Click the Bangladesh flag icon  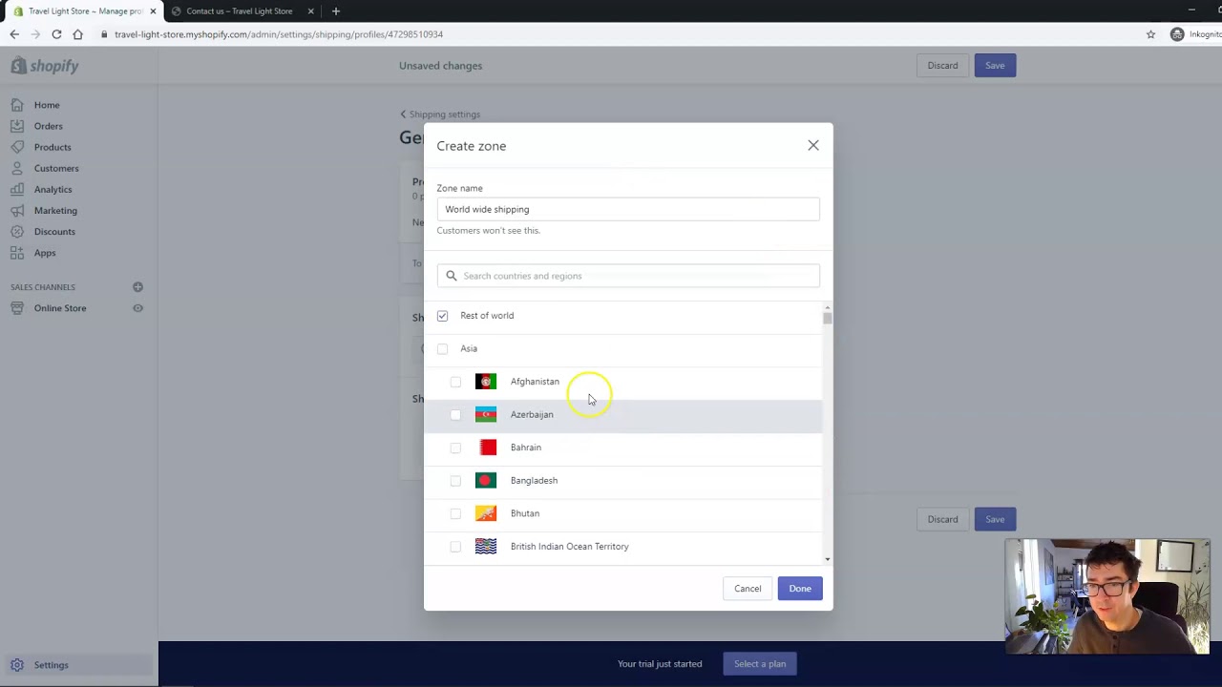click(x=486, y=480)
